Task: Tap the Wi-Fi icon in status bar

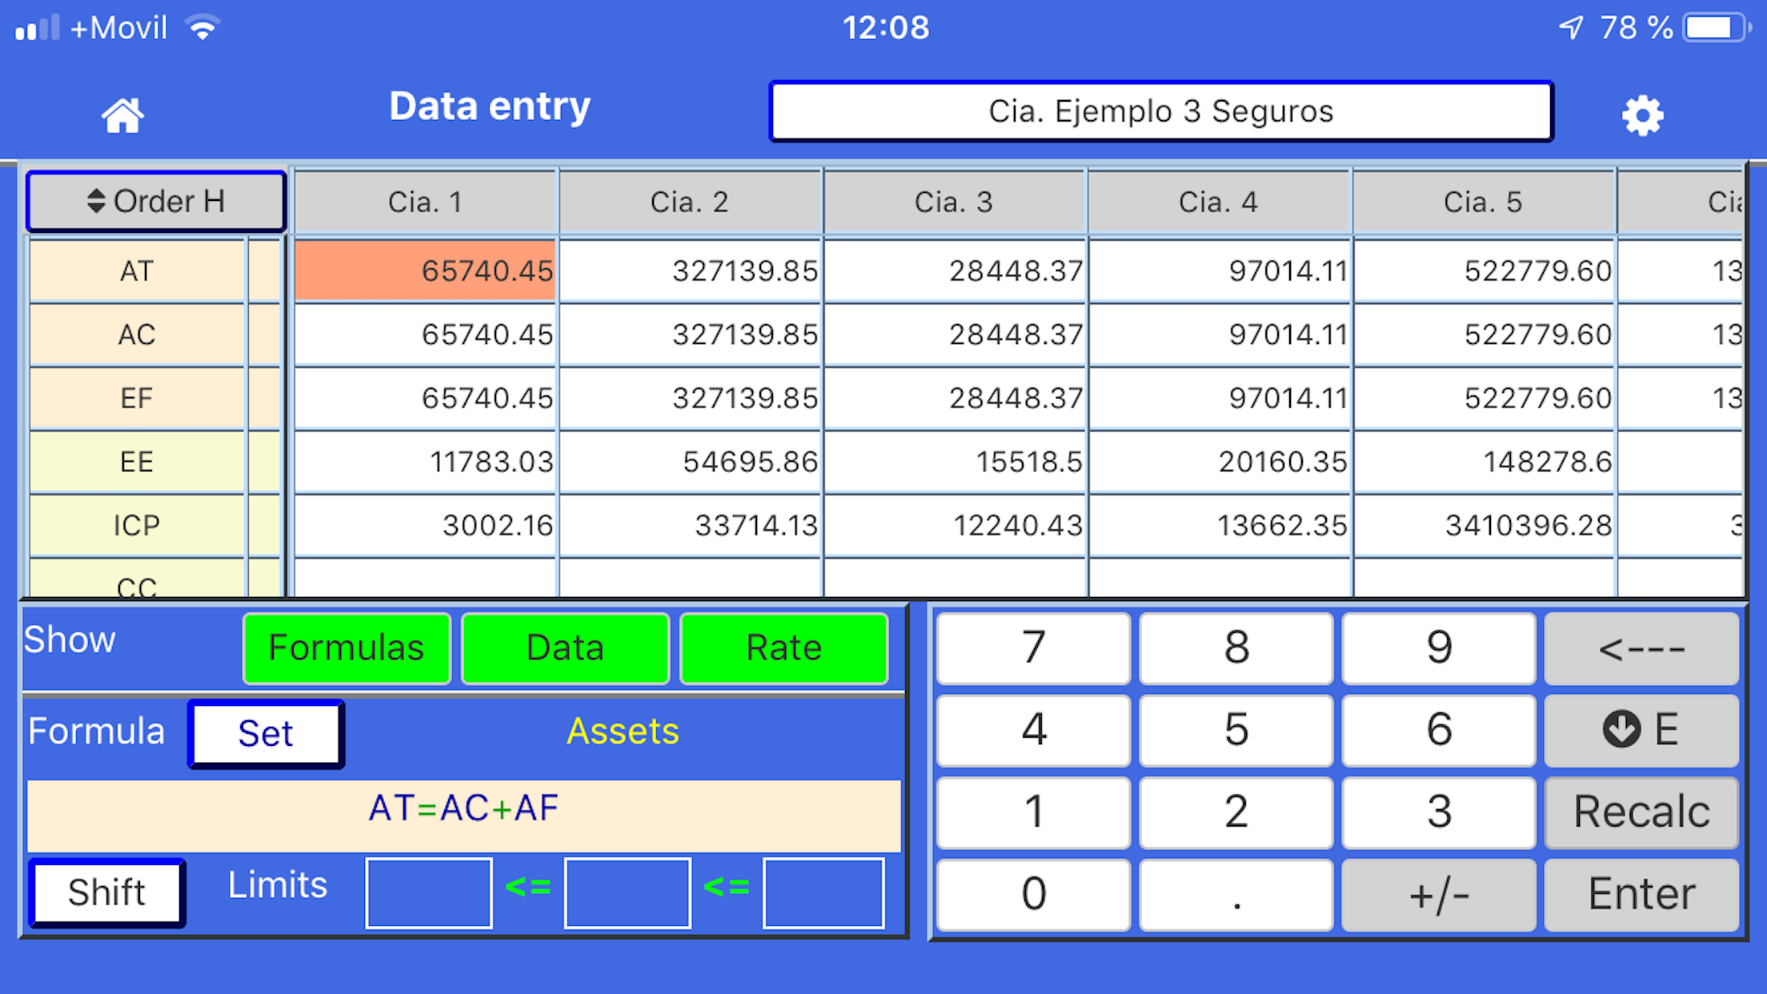Action: (202, 28)
